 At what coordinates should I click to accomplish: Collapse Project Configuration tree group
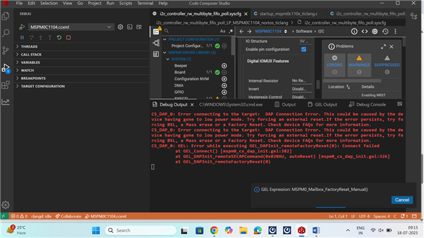point(165,40)
